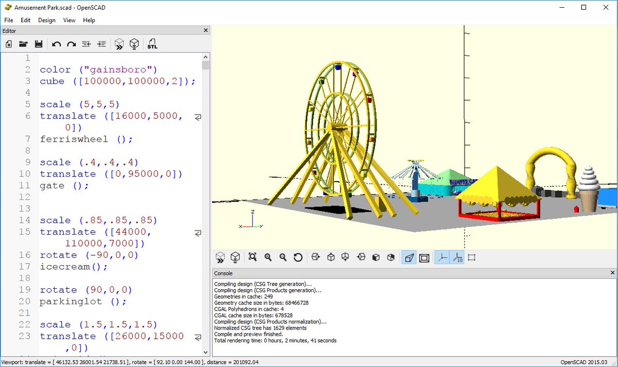This screenshot has width=618, height=367.
Task: Click the code line 'parkinglot ();'
Action: (82, 301)
